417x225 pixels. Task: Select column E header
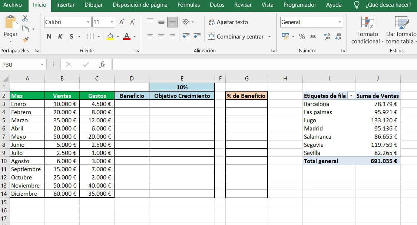click(182, 79)
